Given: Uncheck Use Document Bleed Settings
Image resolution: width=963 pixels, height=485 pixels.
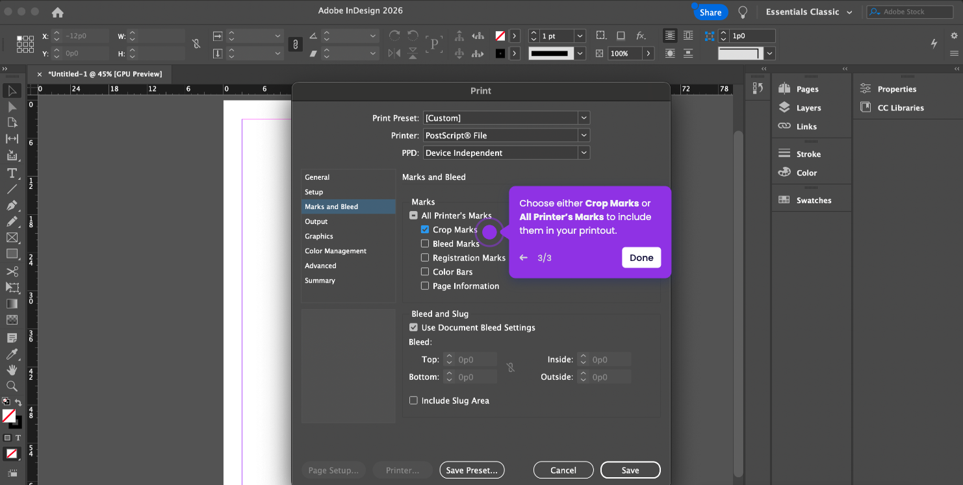Looking at the screenshot, I should tap(413, 327).
